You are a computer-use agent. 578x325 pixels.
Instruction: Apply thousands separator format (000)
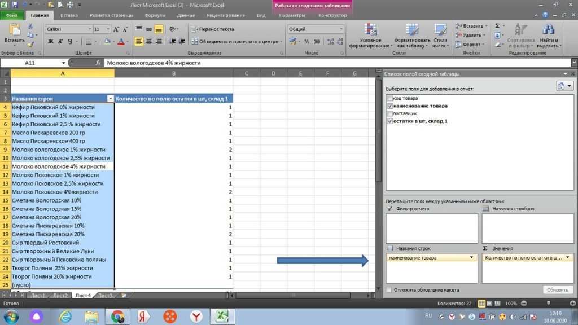point(317,42)
